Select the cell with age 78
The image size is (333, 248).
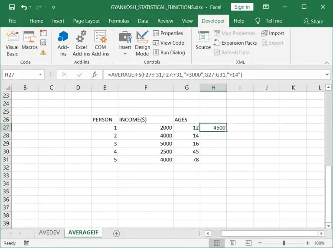coord(187,160)
